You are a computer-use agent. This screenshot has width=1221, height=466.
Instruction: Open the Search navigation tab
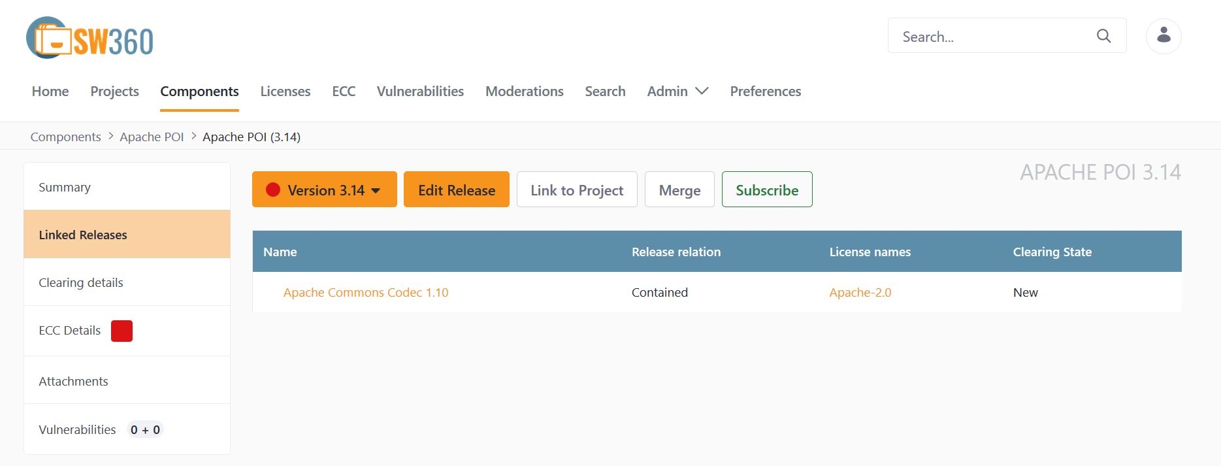point(605,91)
